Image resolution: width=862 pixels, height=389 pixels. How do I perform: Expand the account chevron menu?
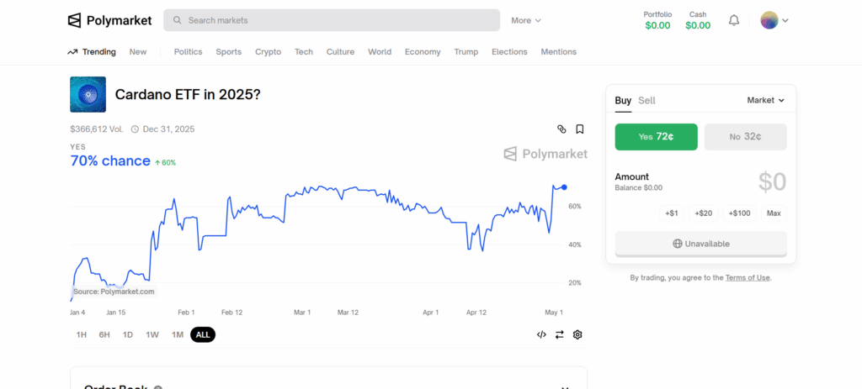coord(785,20)
